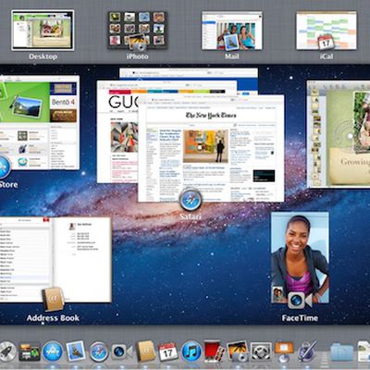
Task: Click 'The New York Times' masthead
Action: 211,116
